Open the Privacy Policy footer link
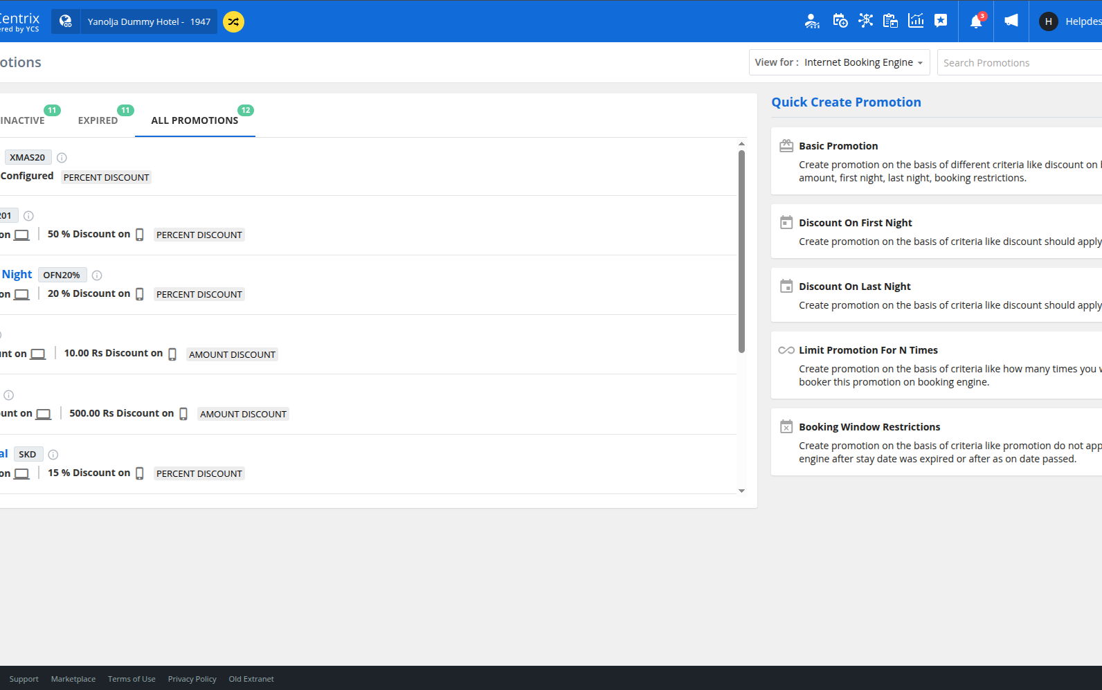The width and height of the screenshot is (1102, 690). tap(192, 679)
